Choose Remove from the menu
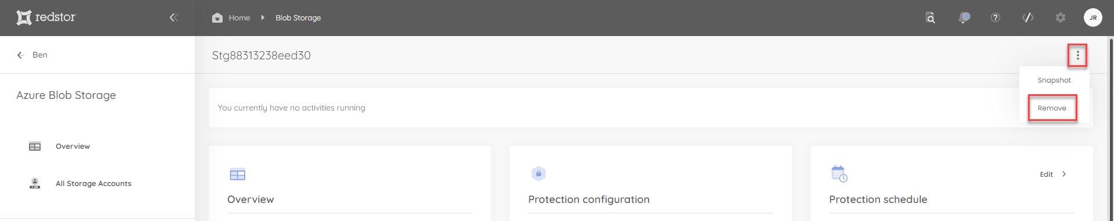Image resolution: width=1114 pixels, height=221 pixels. point(1052,108)
